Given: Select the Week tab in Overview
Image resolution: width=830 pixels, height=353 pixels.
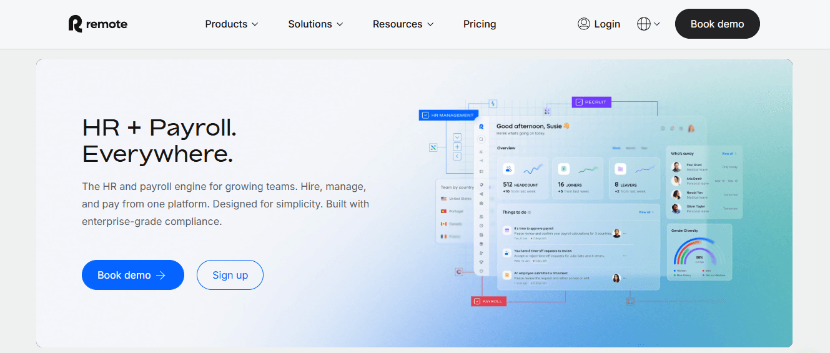Looking at the screenshot, I should tap(616, 148).
